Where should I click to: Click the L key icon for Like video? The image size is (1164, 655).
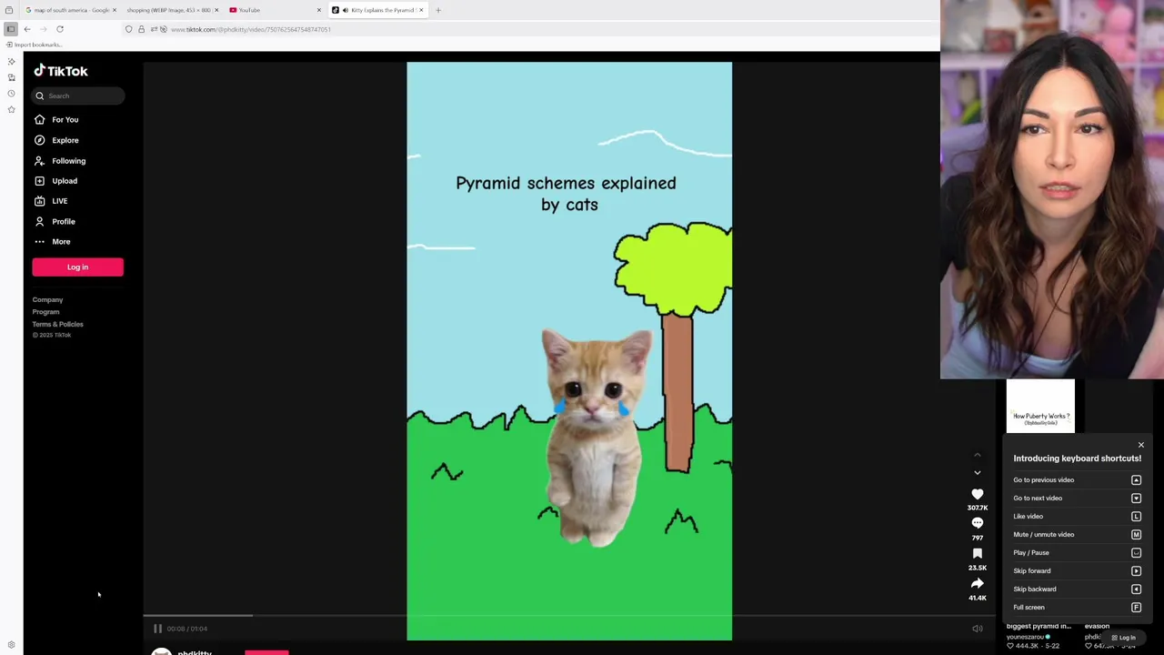[1136, 516]
